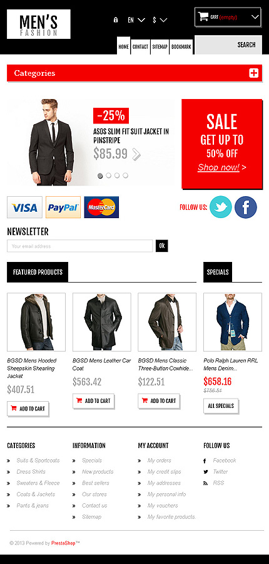This screenshot has width=269, height=564.
Task: Expand the Cart dropdown arrow
Action: pos(255,17)
